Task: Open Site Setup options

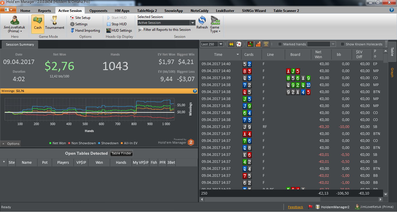Action: tap(80, 18)
